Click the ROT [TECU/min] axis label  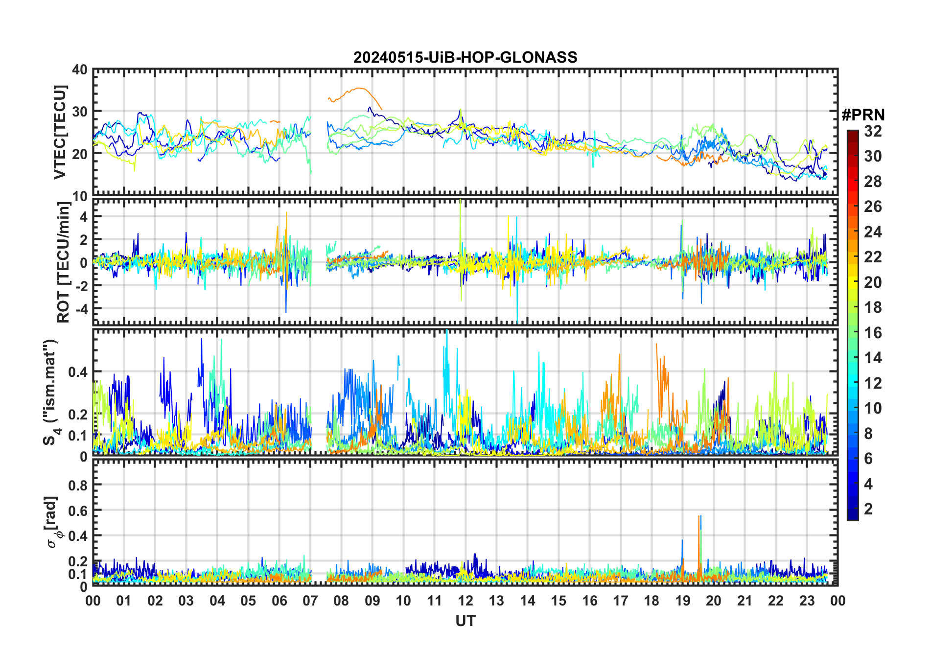pyautogui.click(x=63, y=262)
